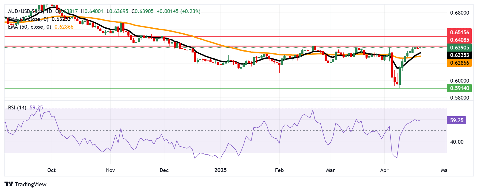Click the Oct label on time axis
This screenshot has width=478, height=192.
tap(51, 170)
